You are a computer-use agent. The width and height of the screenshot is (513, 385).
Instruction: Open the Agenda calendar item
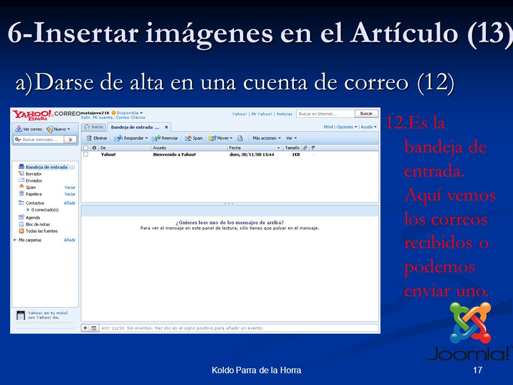click(x=33, y=218)
